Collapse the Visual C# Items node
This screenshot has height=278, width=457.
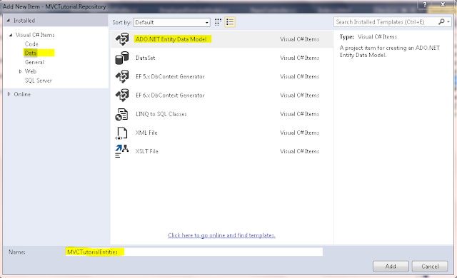point(11,35)
